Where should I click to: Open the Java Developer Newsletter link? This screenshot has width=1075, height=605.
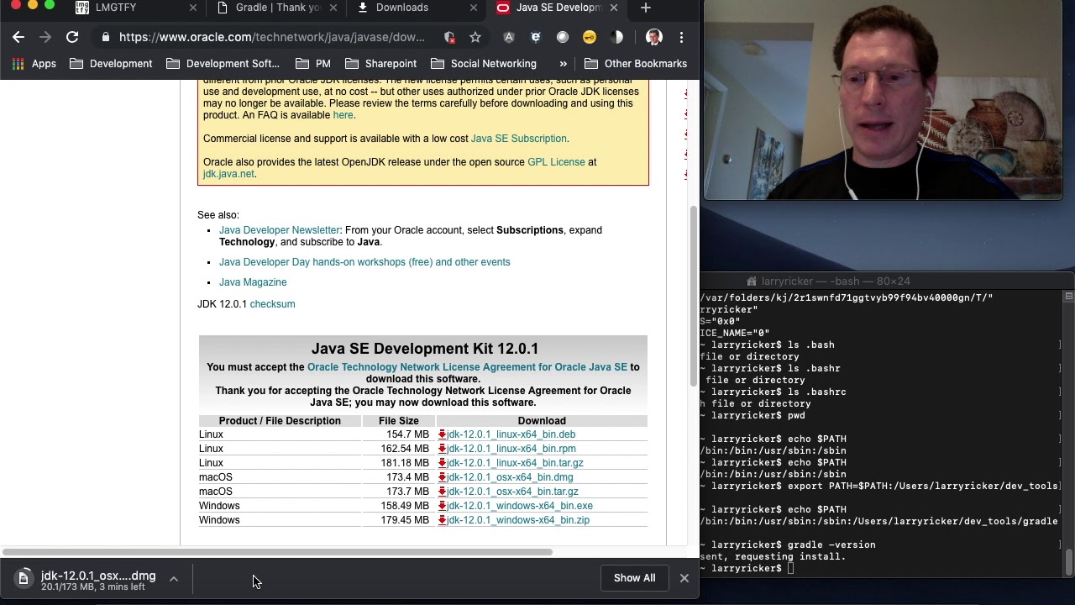[x=280, y=230]
